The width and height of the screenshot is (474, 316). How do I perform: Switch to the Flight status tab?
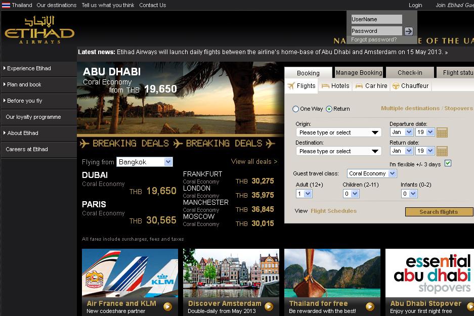455,73
